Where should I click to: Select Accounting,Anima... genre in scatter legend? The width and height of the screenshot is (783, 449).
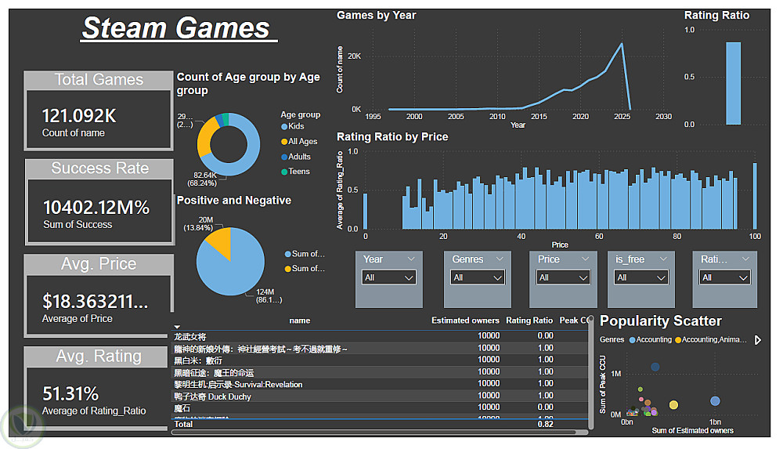711,340
